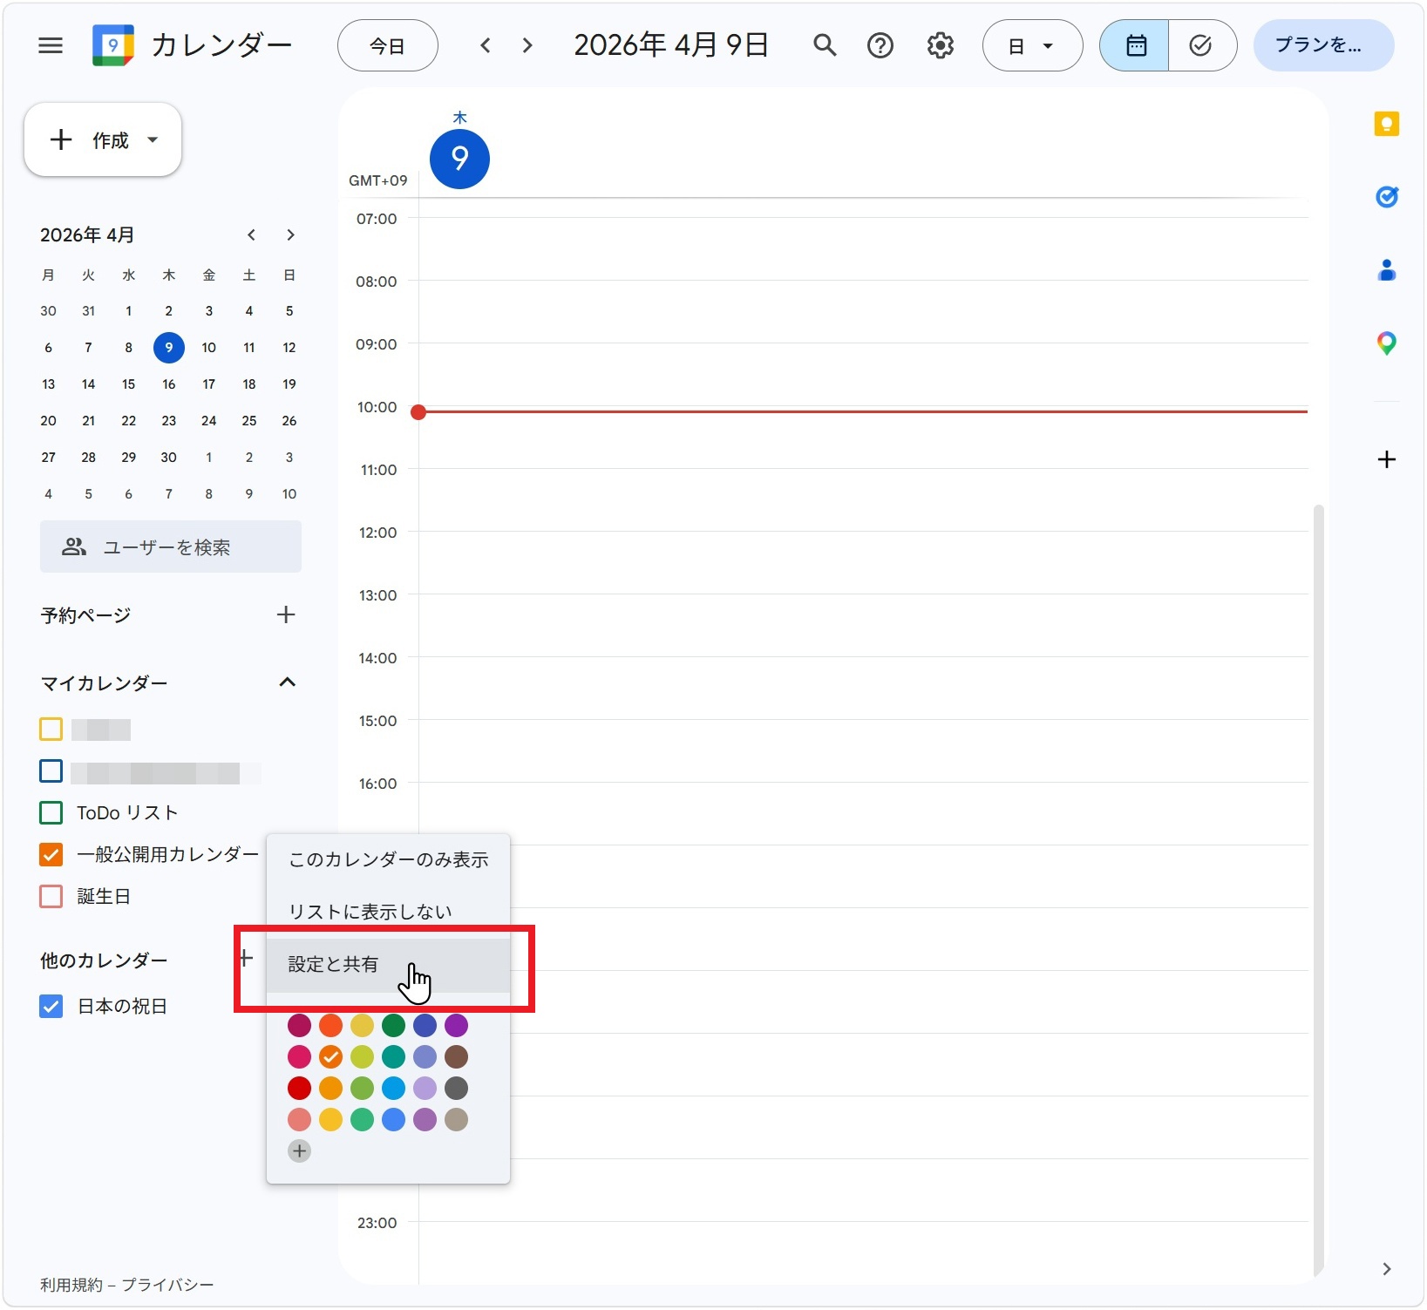Viewport: 1427px width, 1310px height.
Task: Switch to the Tasks view icon
Action: pos(1201,45)
